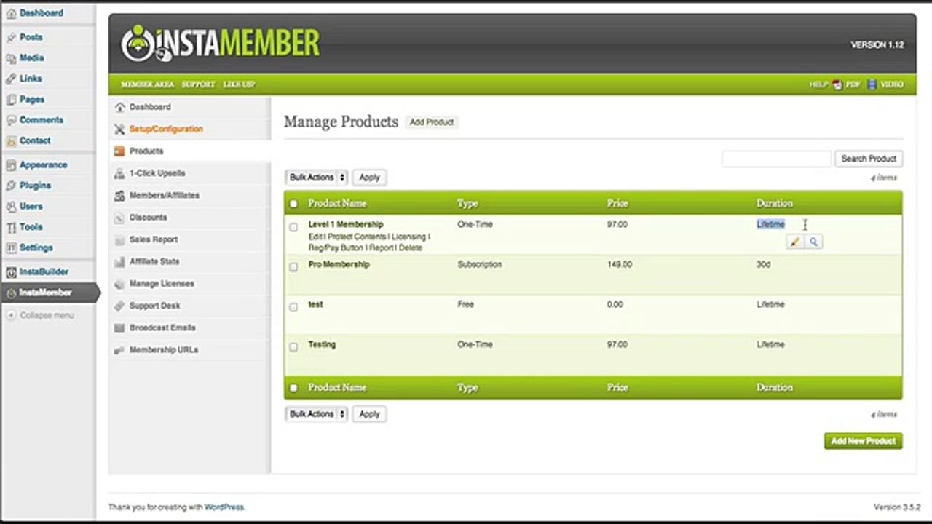
Task: Click the Add Product button beside heading
Action: [x=432, y=122]
